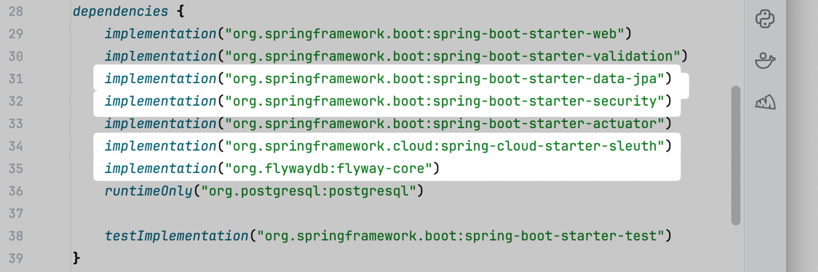
Task: Click line number 39 in the gutter
Action: click(16, 258)
